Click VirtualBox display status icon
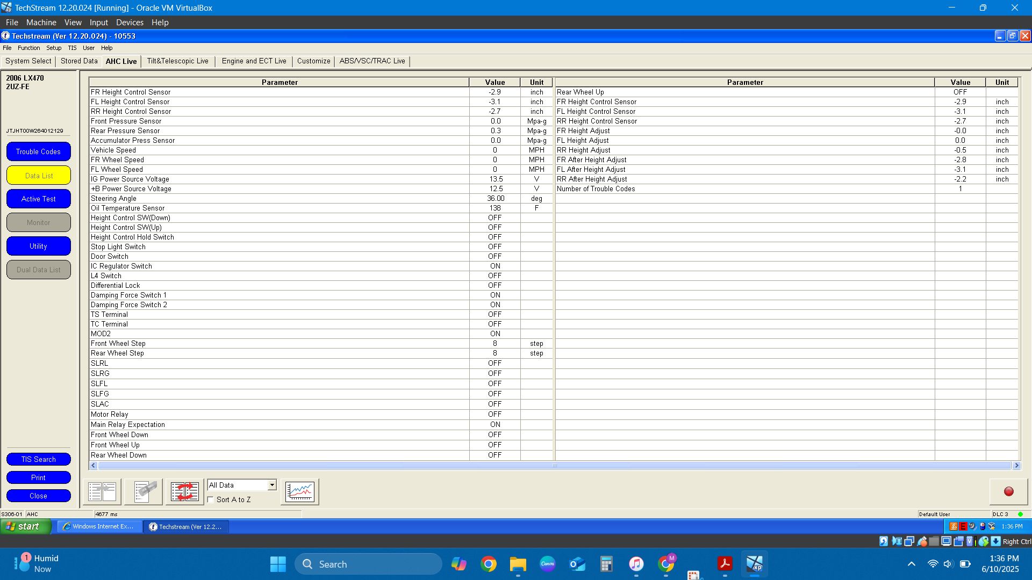Viewport: 1032px width, 580px height. (x=947, y=541)
